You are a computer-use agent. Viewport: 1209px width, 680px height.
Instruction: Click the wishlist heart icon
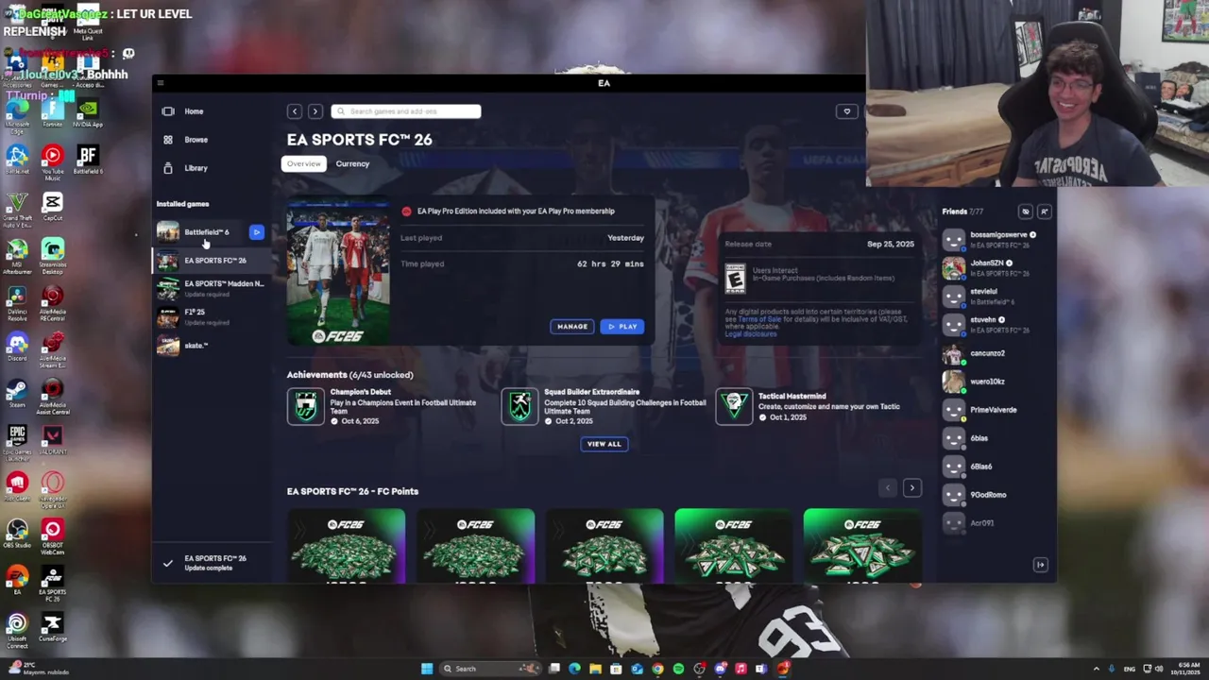pyautogui.click(x=847, y=111)
